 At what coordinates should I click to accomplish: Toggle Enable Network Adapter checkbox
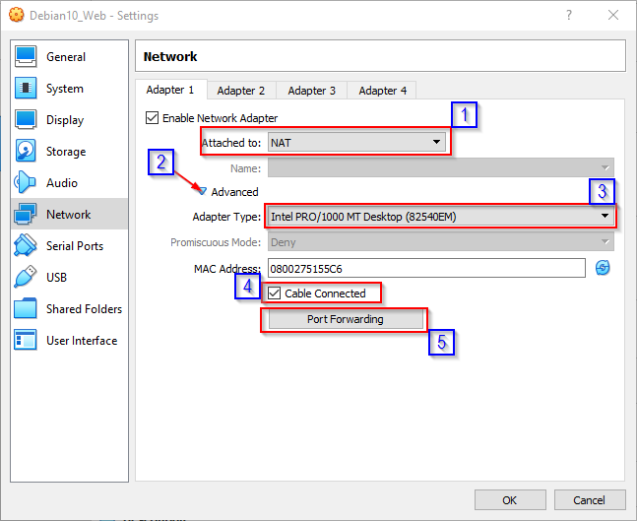tap(152, 118)
